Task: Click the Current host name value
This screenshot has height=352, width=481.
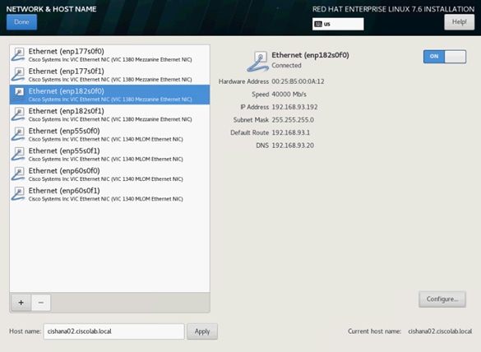Action: pyautogui.click(x=440, y=331)
